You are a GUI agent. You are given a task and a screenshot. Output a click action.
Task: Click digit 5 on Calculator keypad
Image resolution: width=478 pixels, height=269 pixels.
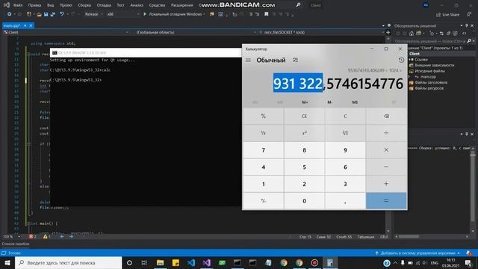point(304,167)
